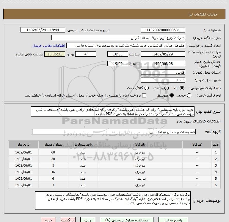Click quantity 60 in row 1
The height and width of the screenshot is (222, 229).
(53, 152)
